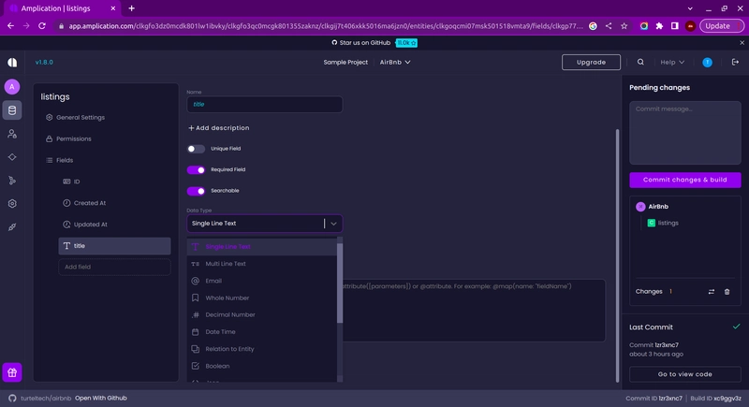Open the AirBnb service dropdown
Image resolution: width=749 pixels, height=407 pixels.
395,62
